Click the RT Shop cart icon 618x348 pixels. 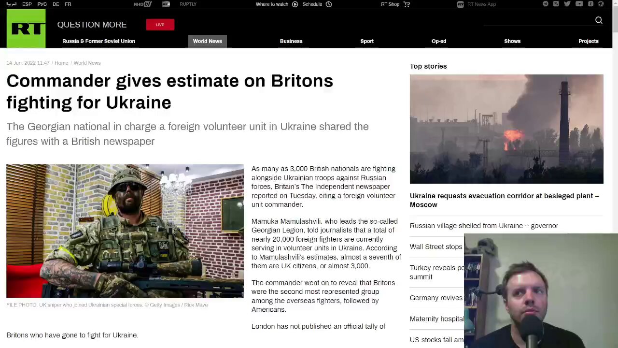[x=407, y=4]
